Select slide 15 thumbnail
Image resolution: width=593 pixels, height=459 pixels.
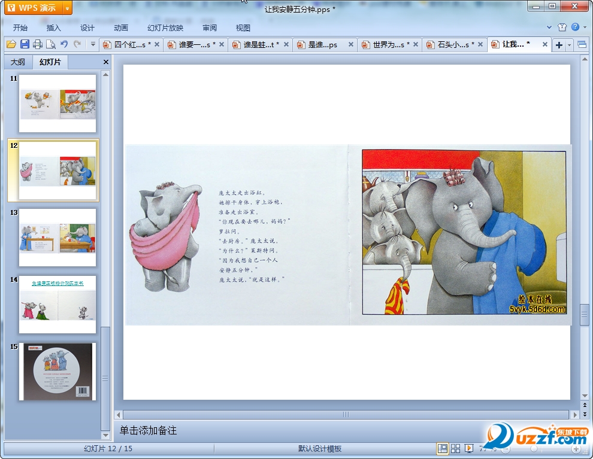(x=58, y=372)
